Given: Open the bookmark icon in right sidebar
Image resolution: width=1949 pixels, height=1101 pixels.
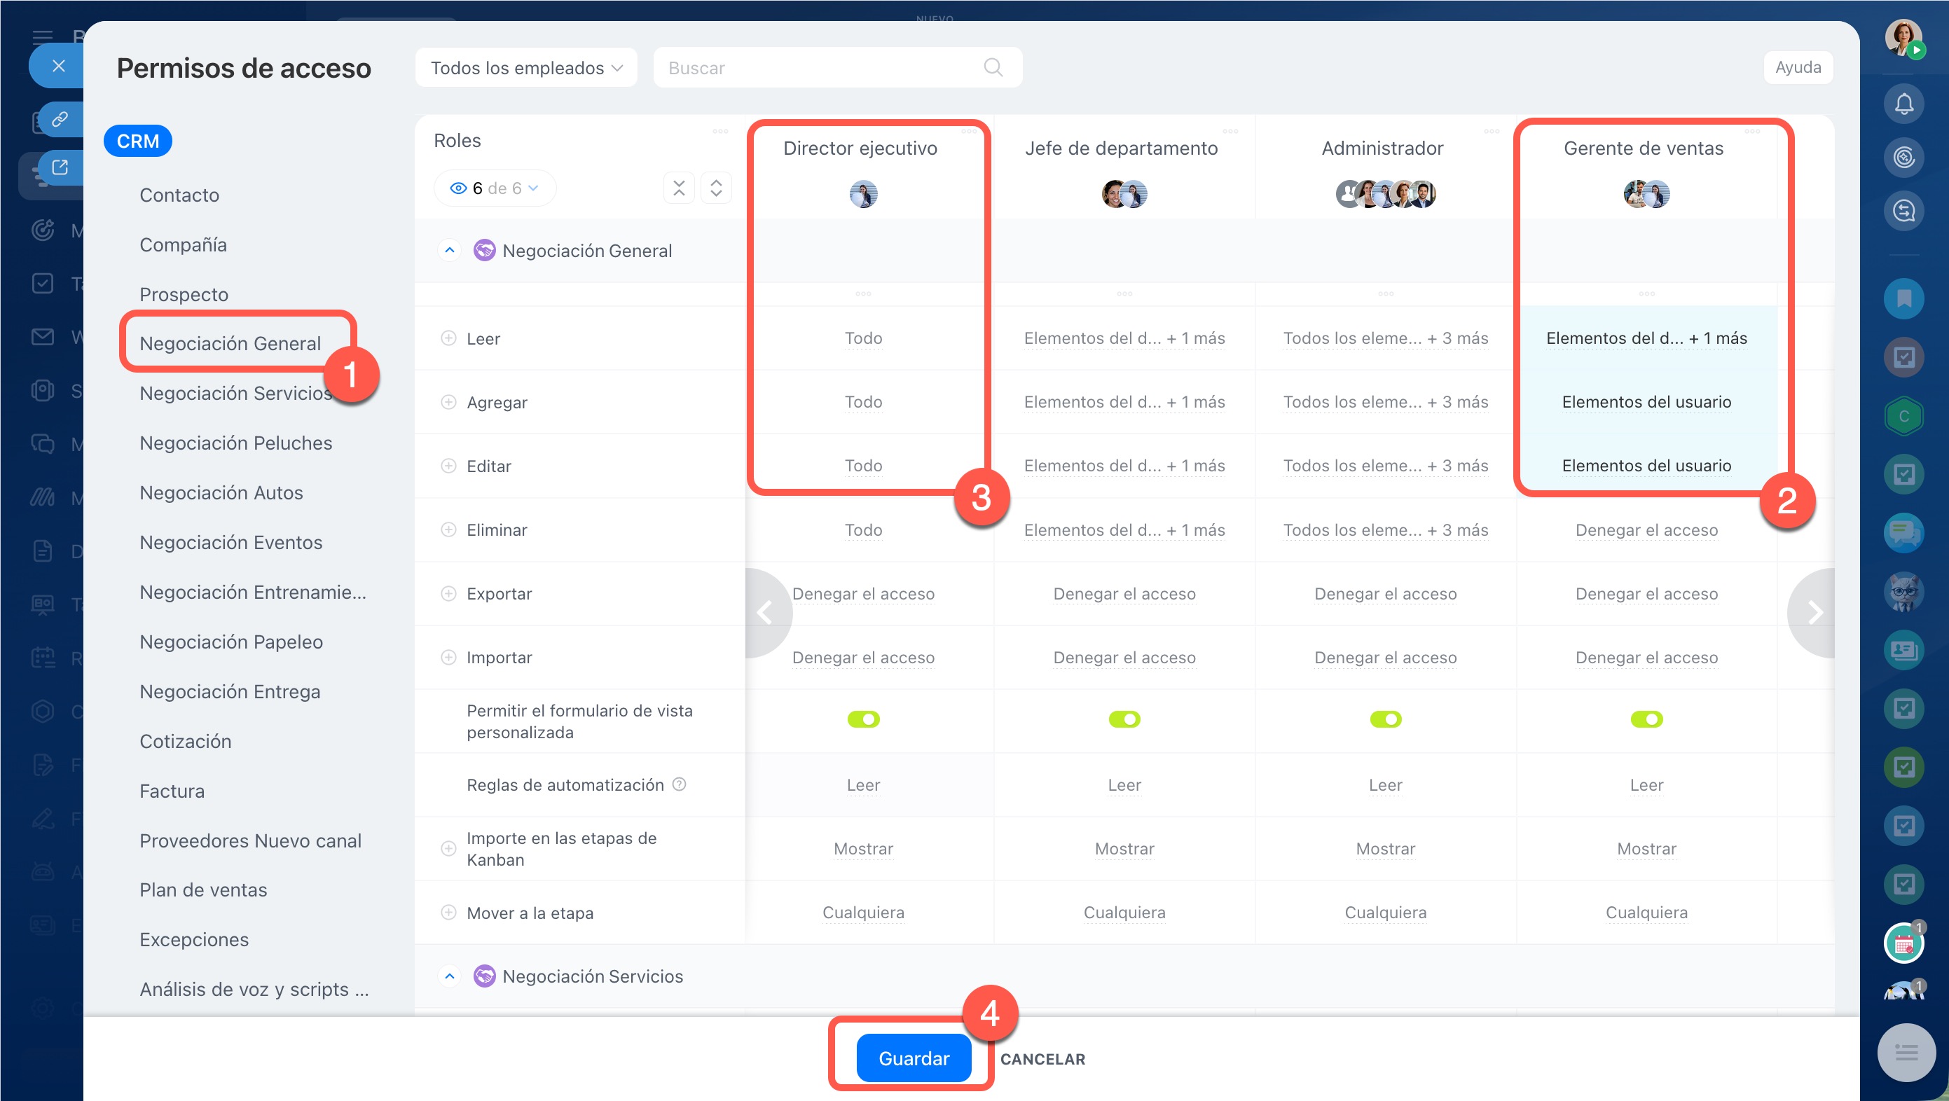Looking at the screenshot, I should (x=1903, y=298).
